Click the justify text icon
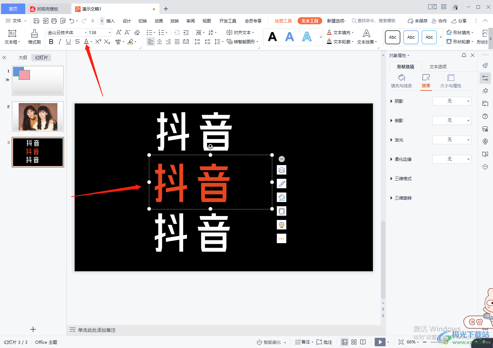The height and width of the screenshot is (348, 493). pyautogui.click(x=177, y=42)
